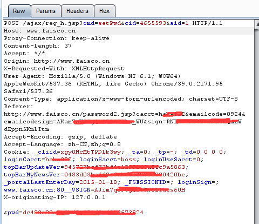
Task: Click the password2.jsp referer URL line
Action: pyautogui.click(x=125, y=114)
